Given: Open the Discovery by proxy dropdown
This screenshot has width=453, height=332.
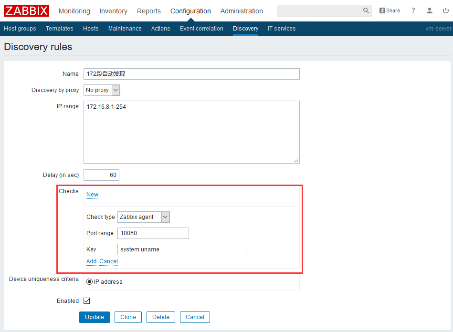Looking at the screenshot, I should point(102,90).
